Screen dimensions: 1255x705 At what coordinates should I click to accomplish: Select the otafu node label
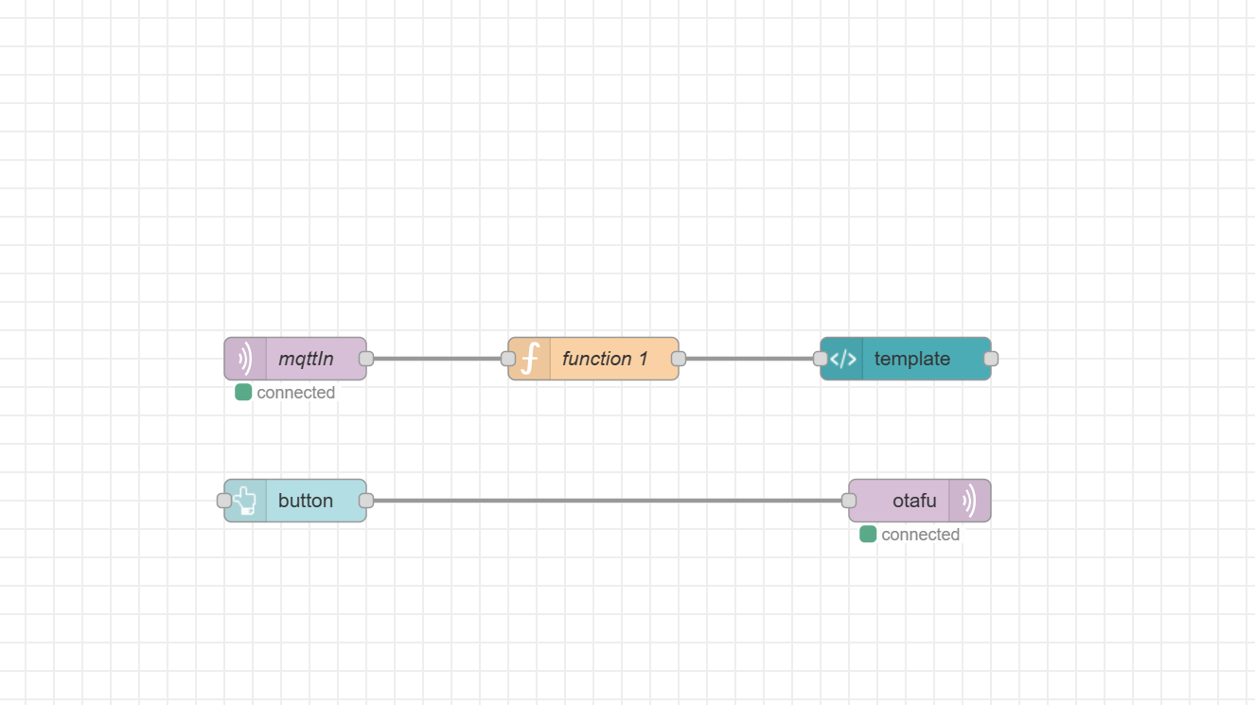[914, 501]
